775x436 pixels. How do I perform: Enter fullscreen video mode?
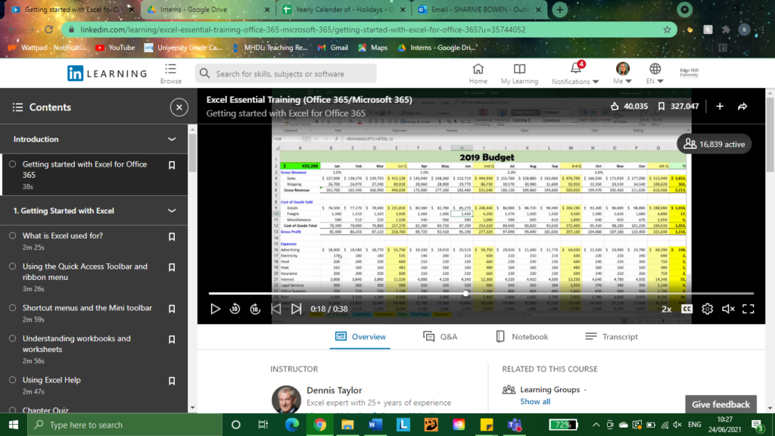[749, 309]
